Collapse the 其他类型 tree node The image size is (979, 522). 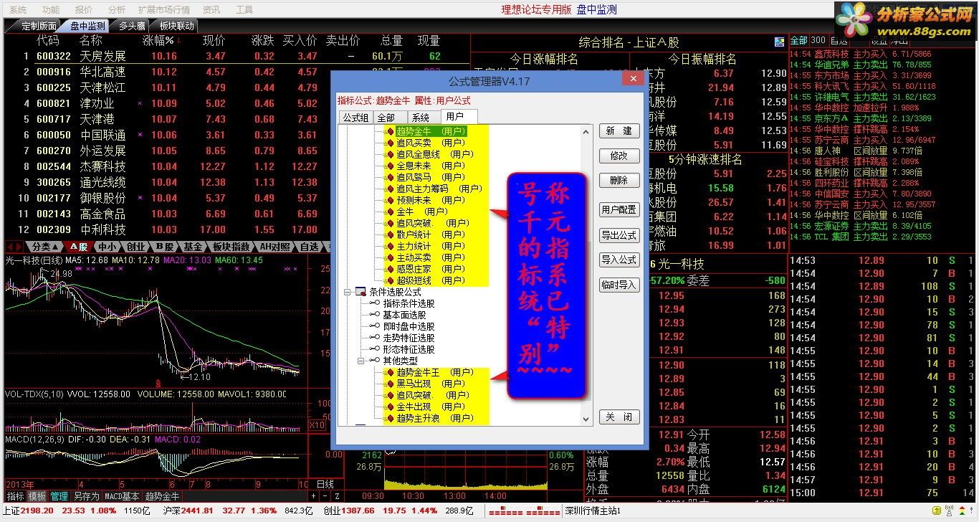pos(361,361)
